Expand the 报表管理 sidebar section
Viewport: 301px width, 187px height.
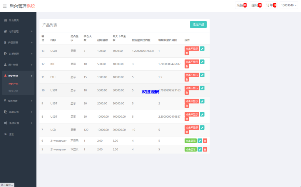18,101
